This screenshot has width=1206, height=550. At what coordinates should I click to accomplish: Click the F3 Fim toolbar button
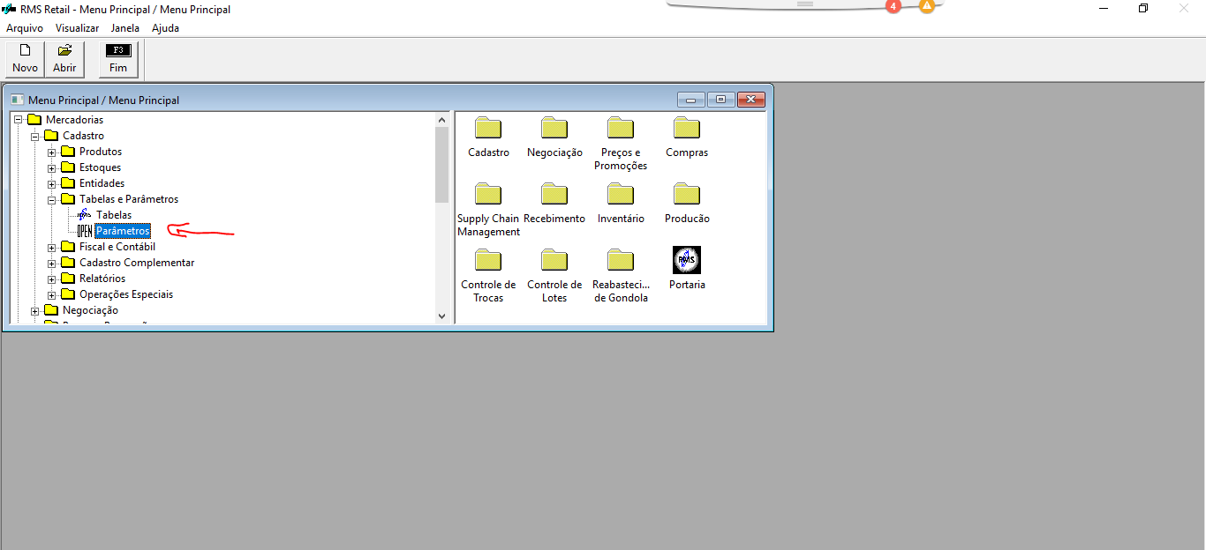pyautogui.click(x=118, y=59)
